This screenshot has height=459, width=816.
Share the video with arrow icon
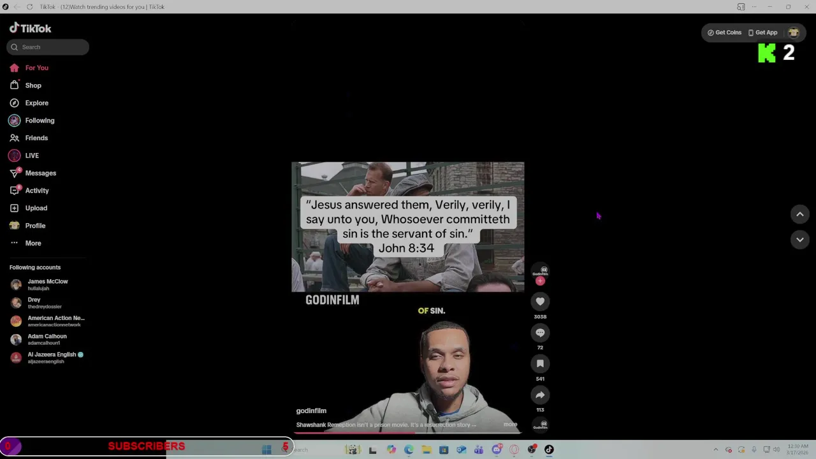[540, 395]
